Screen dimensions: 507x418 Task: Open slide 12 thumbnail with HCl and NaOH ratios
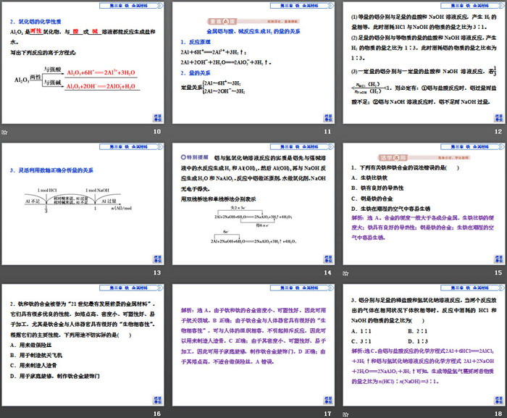(x=422, y=63)
